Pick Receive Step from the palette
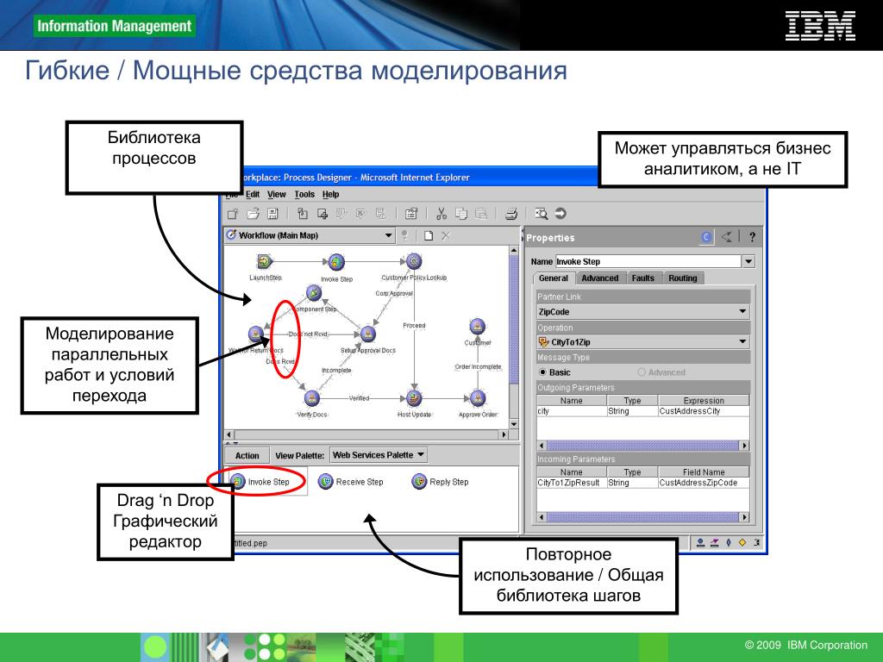The height and width of the screenshot is (662, 883). point(351,482)
